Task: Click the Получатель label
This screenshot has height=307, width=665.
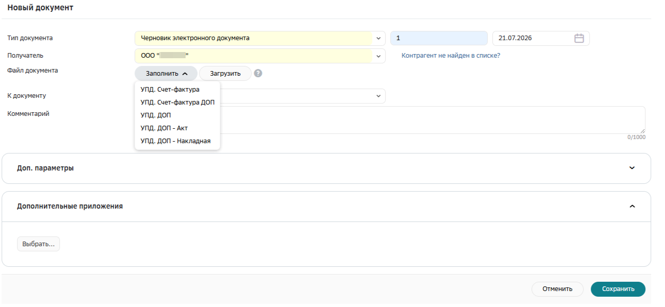Action: [25, 55]
